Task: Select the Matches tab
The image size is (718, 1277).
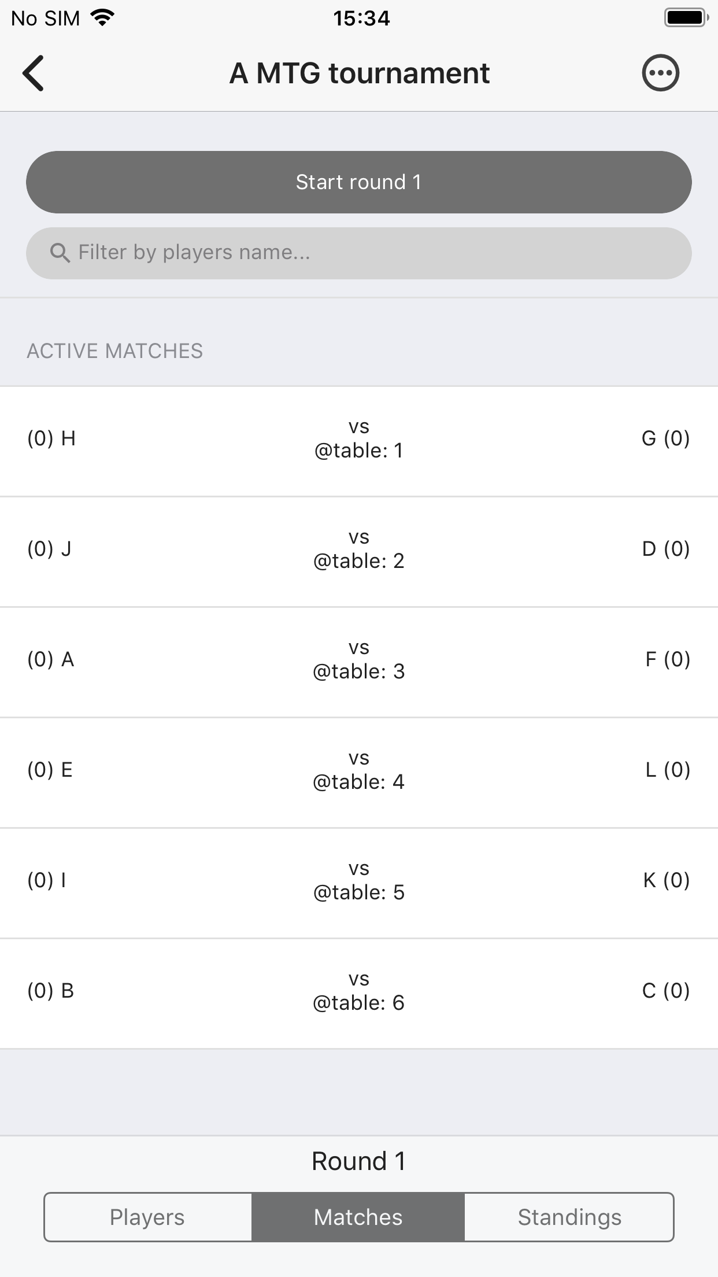Action: (358, 1217)
